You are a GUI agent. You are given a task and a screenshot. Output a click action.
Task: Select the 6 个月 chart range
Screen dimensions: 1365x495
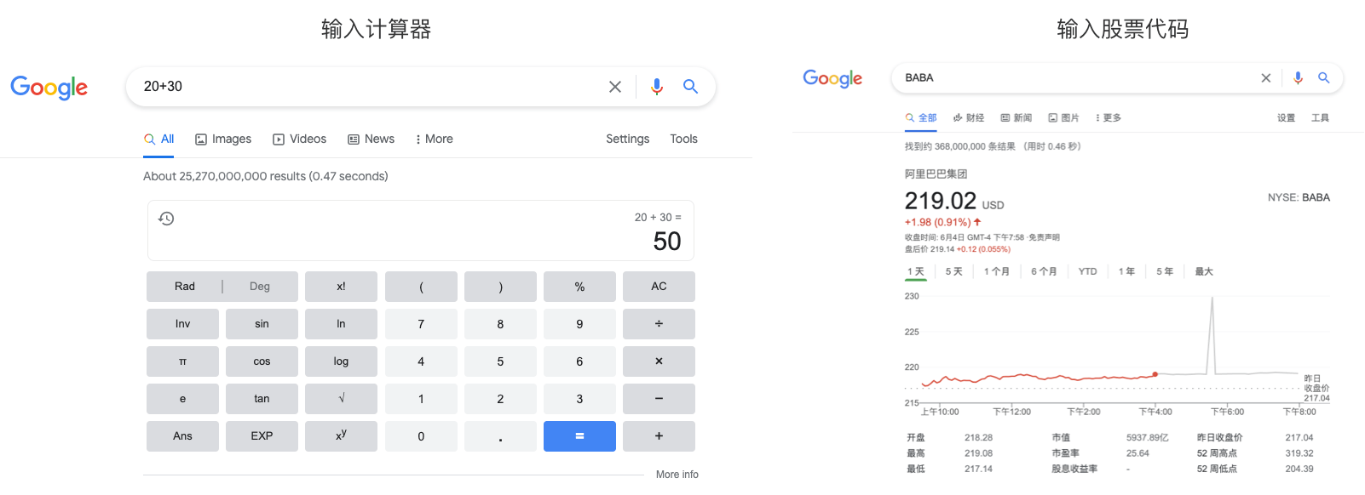click(1044, 272)
